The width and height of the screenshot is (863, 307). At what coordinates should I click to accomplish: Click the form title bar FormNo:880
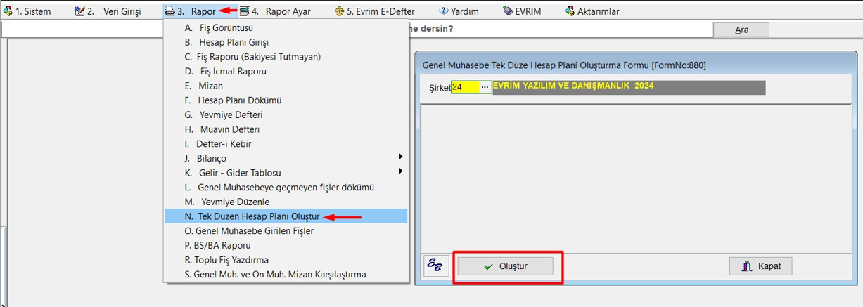(634, 65)
